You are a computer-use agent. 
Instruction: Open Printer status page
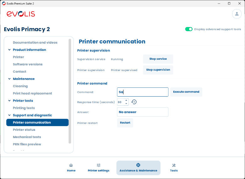pyautogui.click(x=24, y=130)
